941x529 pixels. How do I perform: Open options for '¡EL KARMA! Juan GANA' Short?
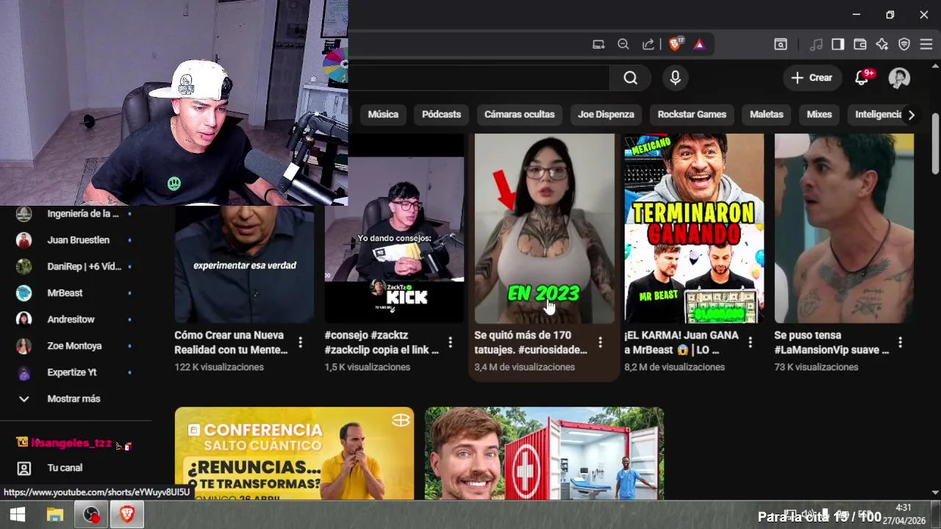click(x=750, y=342)
